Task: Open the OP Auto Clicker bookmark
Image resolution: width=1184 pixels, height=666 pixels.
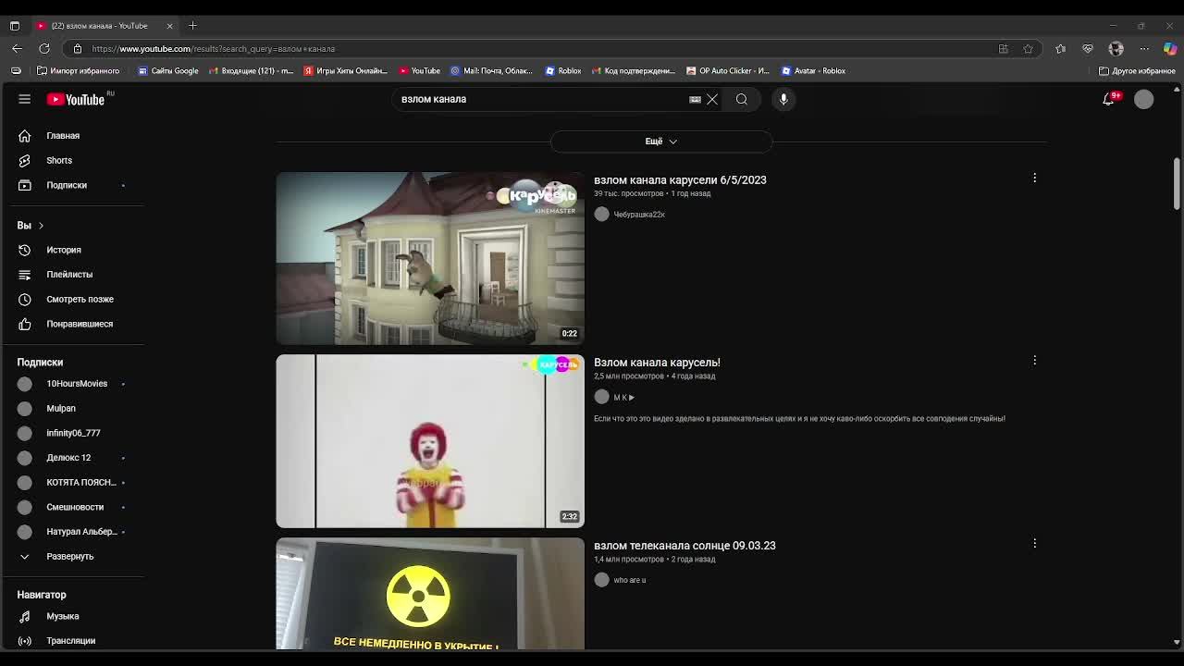Action: point(727,71)
